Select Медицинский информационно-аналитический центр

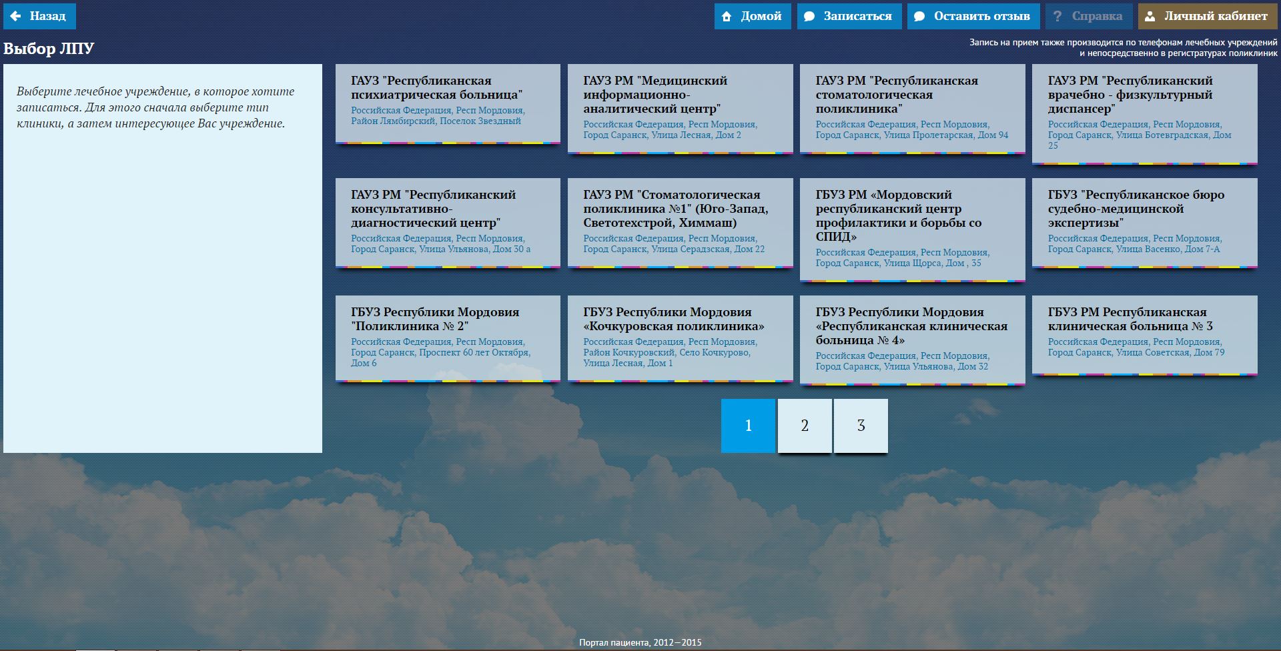click(680, 109)
